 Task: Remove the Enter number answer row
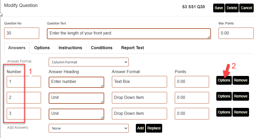[x=241, y=80]
